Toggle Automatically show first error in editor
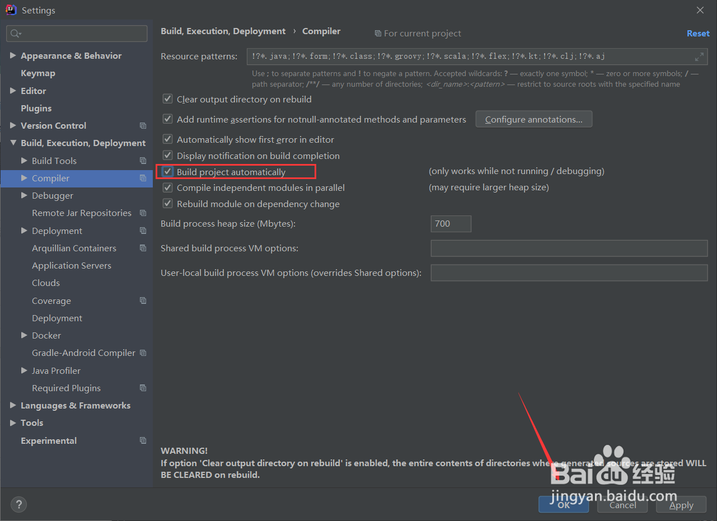 167,139
